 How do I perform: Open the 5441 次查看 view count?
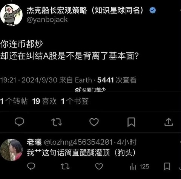[x=117, y=80]
